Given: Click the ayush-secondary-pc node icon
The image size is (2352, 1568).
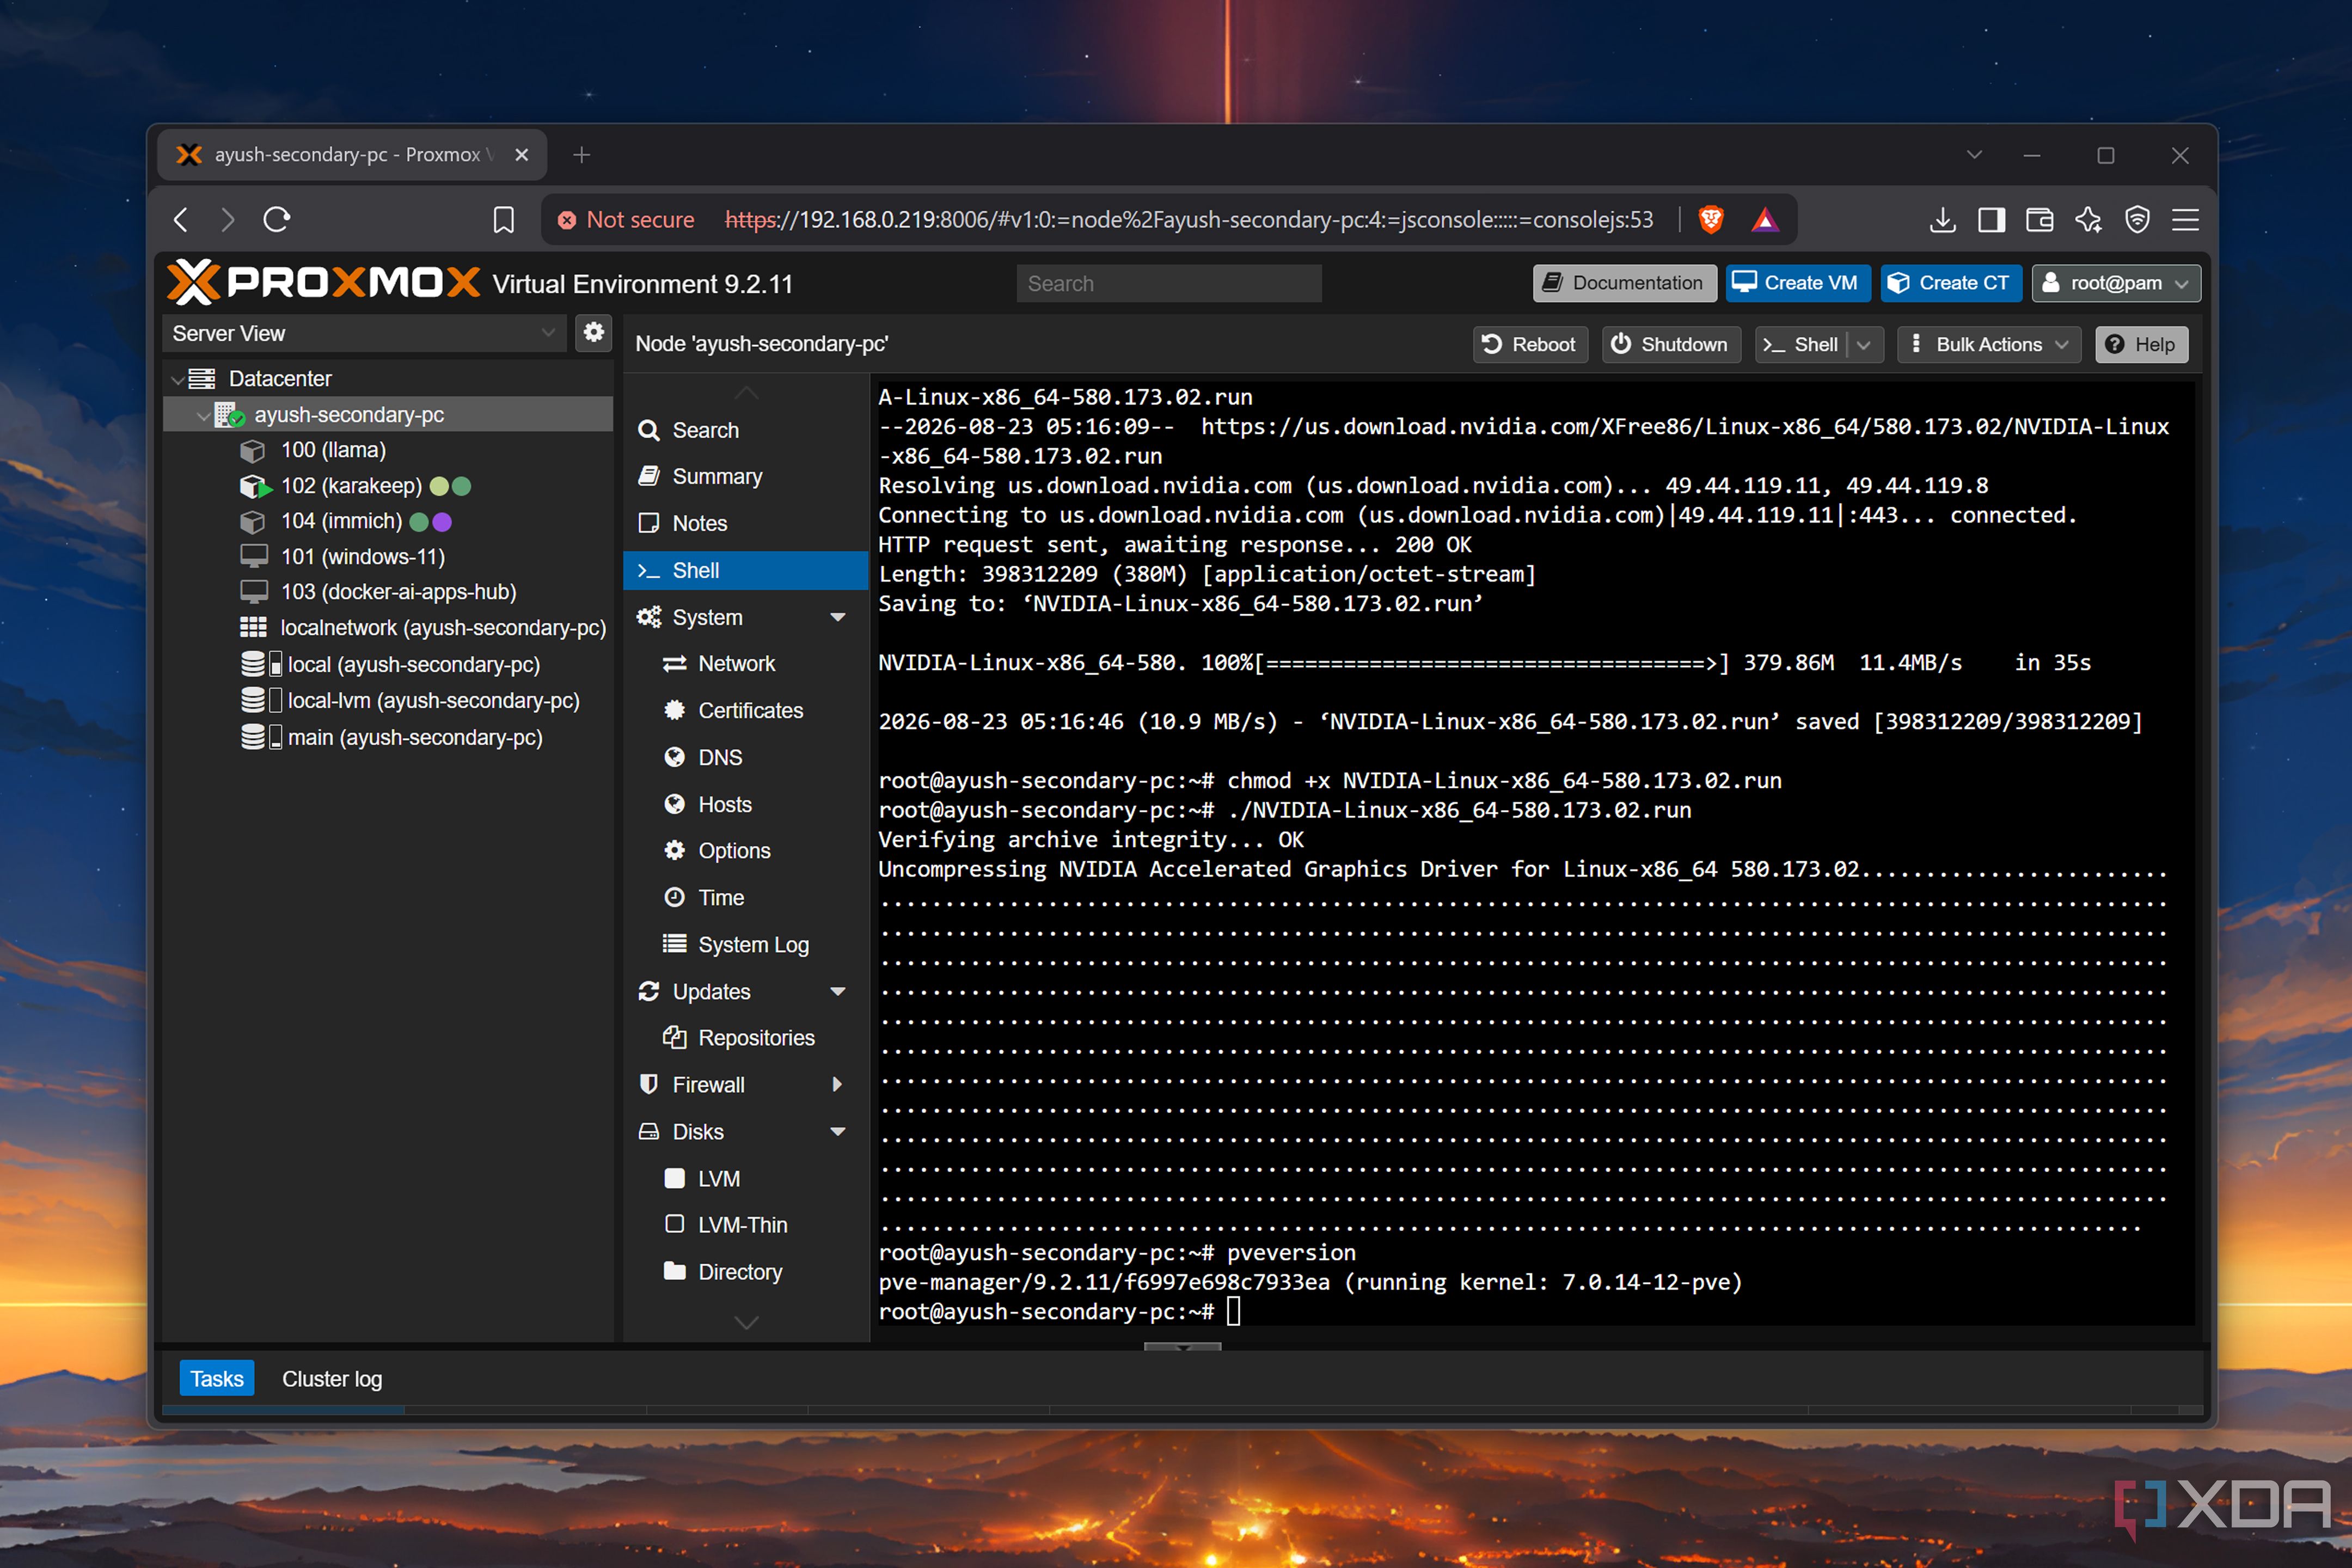Looking at the screenshot, I should pyautogui.click(x=230, y=414).
